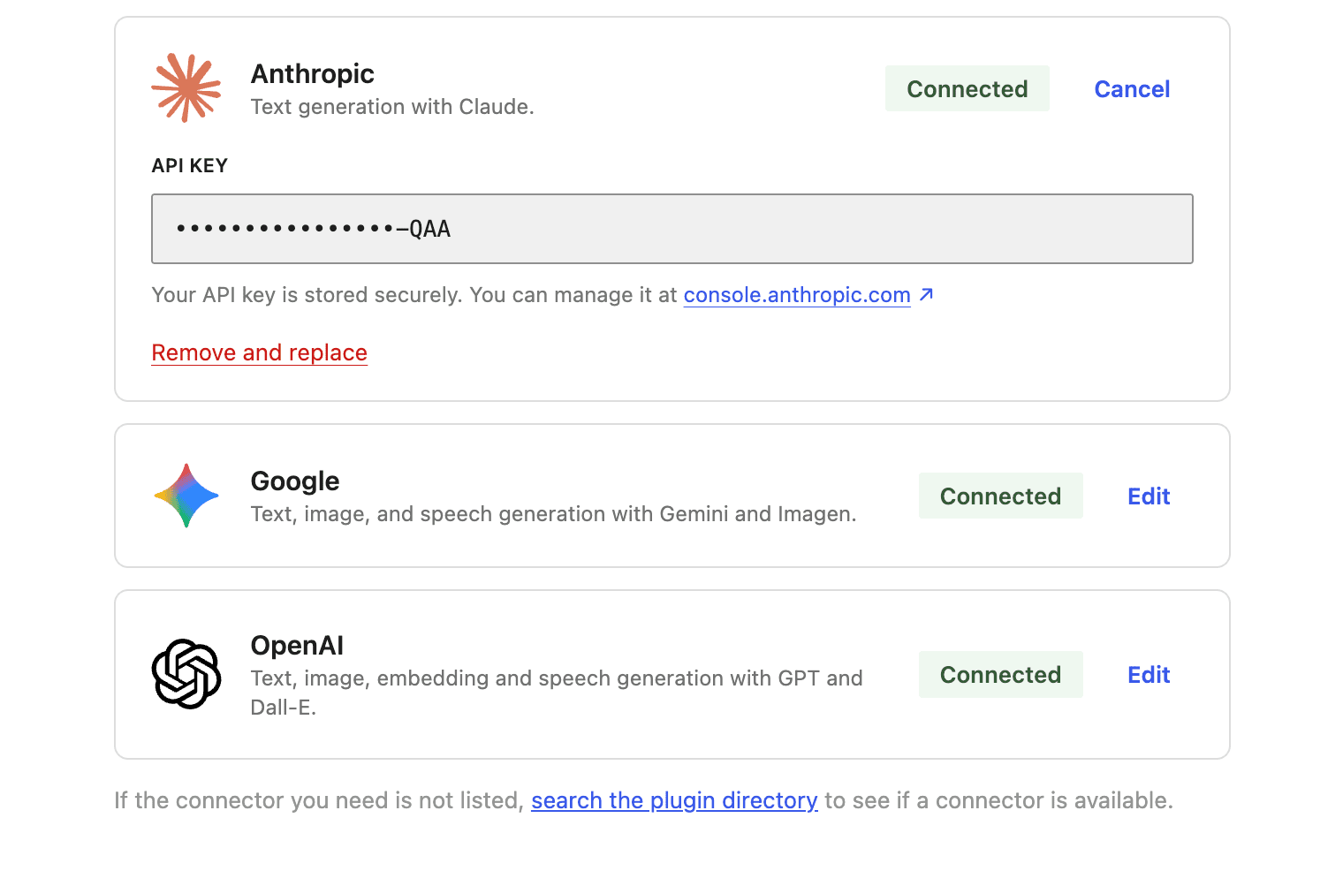Click 'Text generation with Claude.' description
This screenshot has width=1343, height=871.
click(392, 107)
